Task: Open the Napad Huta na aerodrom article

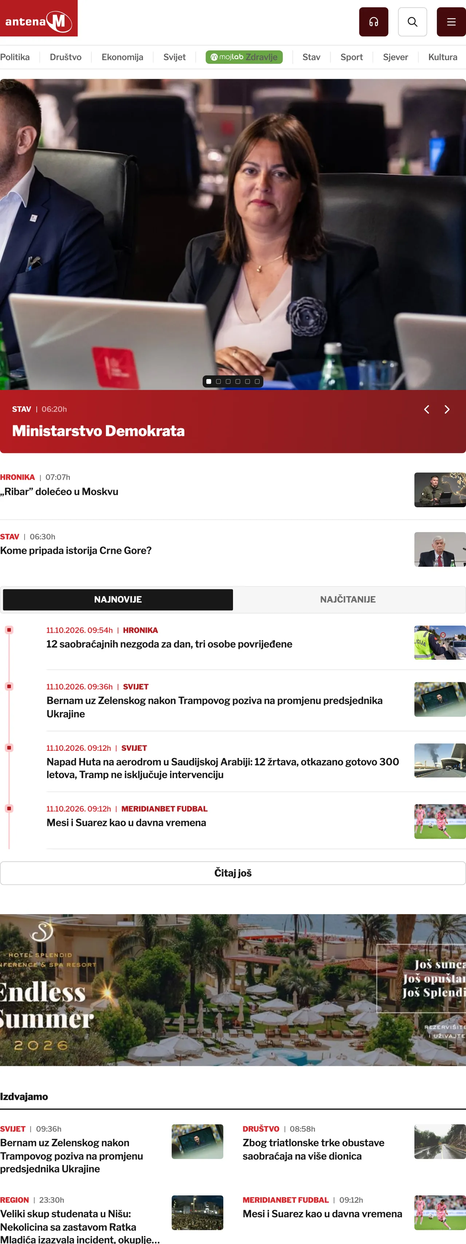Action: [x=222, y=768]
